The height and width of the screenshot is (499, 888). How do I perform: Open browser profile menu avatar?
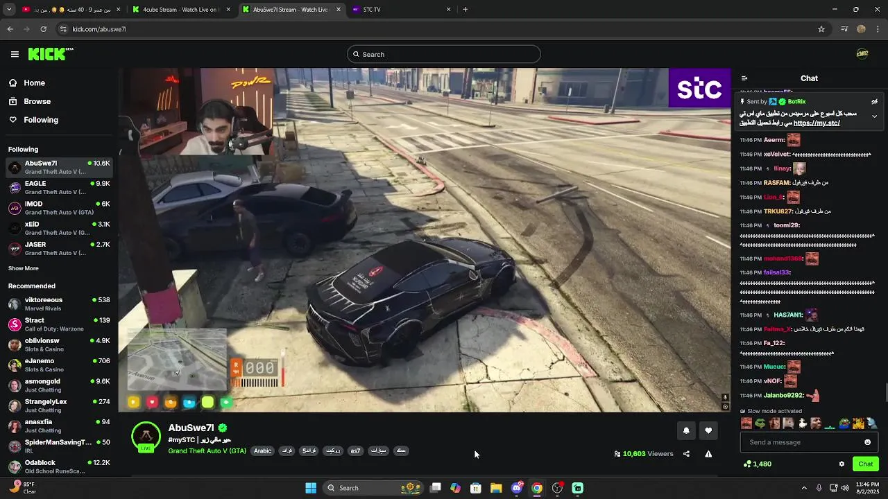(861, 29)
